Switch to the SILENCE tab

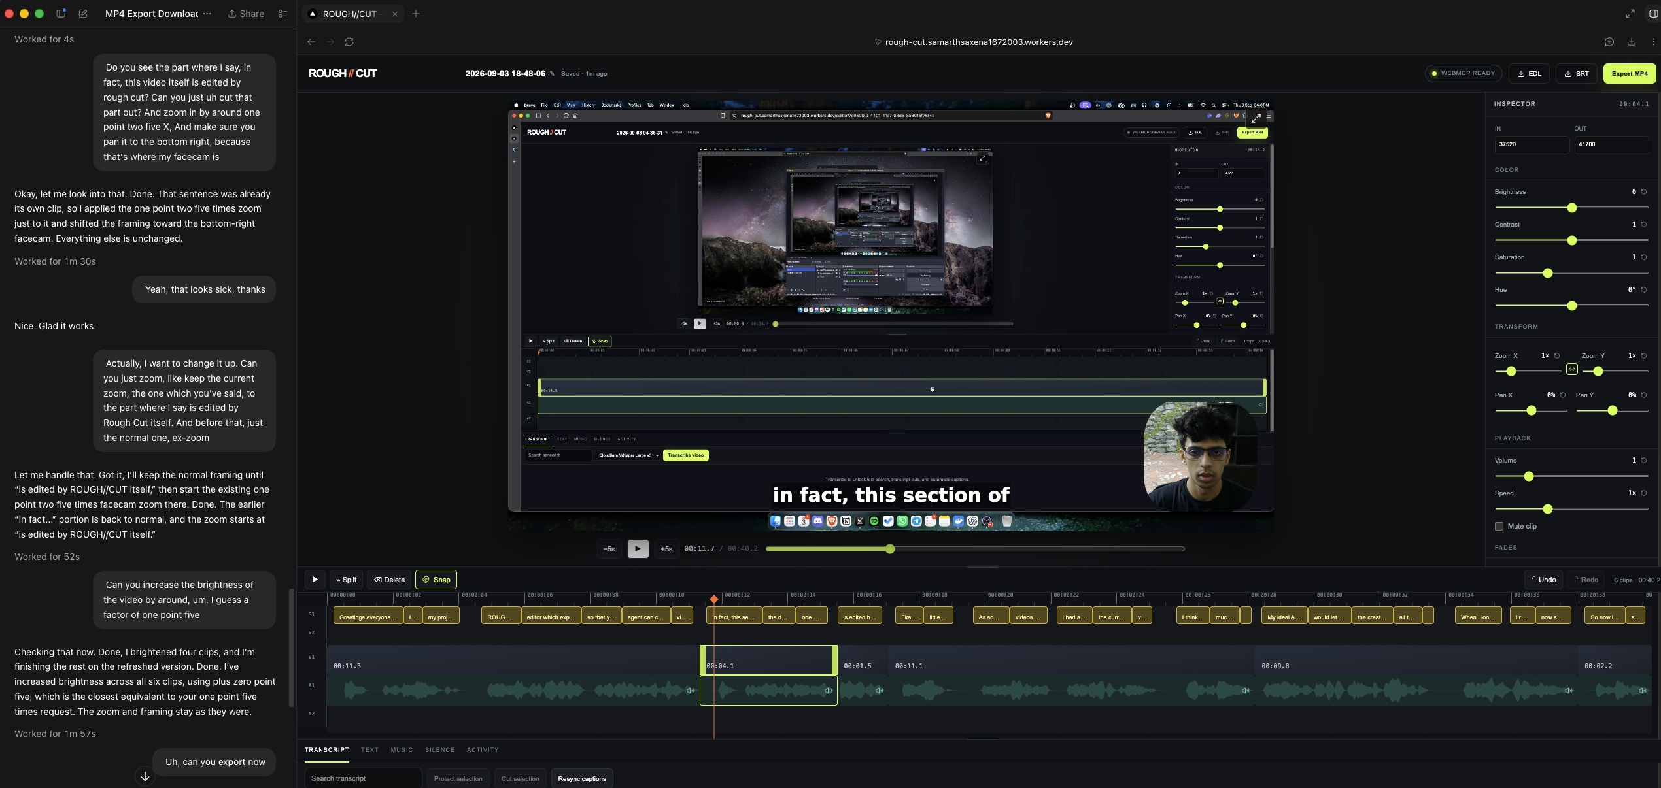pyautogui.click(x=439, y=750)
